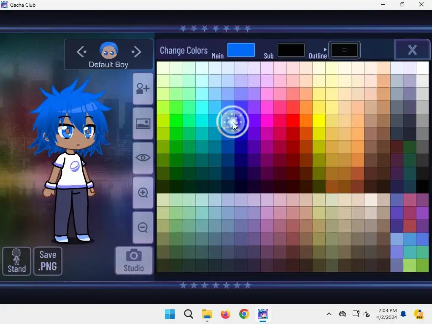Click the Gacha Club taskbar icon
432x324 pixels.
[x=262, y=314]
